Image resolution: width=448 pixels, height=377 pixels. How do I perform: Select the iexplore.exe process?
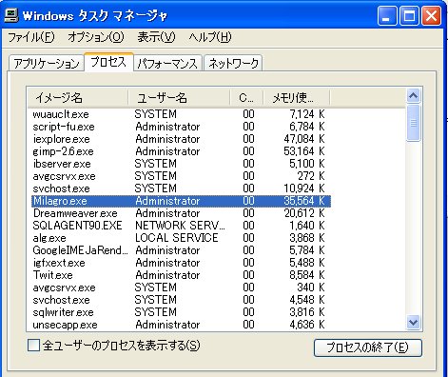[x=181, y=139]
